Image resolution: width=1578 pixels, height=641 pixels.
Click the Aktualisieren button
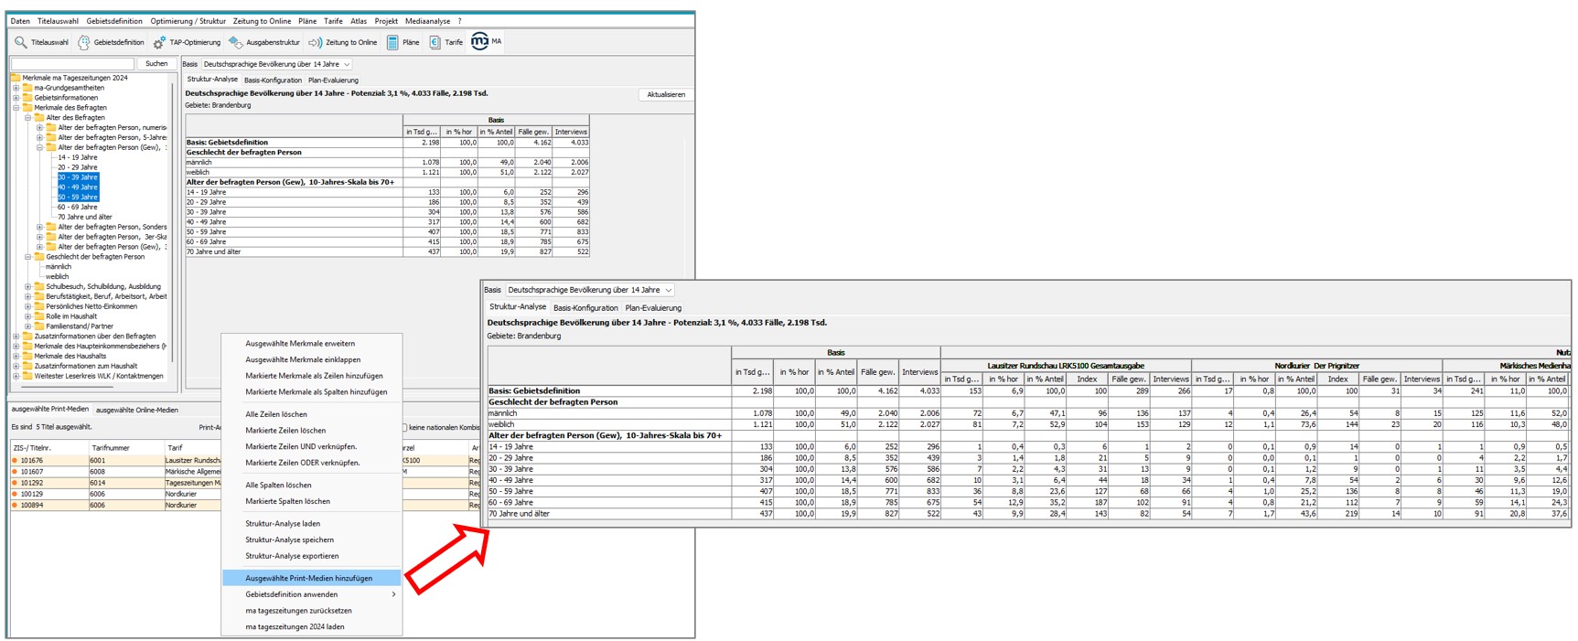(x=665, y=94)
